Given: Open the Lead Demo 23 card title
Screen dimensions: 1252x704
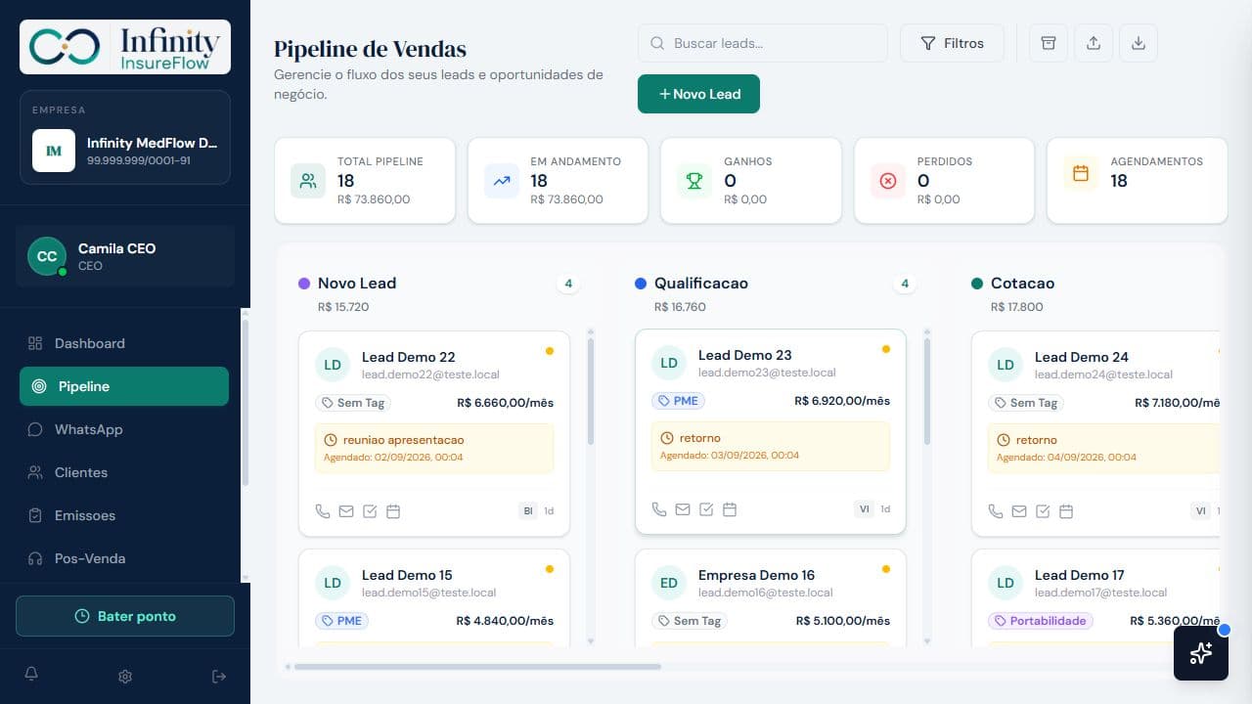Looking at the screenshot, I should [x=745, y=355].
